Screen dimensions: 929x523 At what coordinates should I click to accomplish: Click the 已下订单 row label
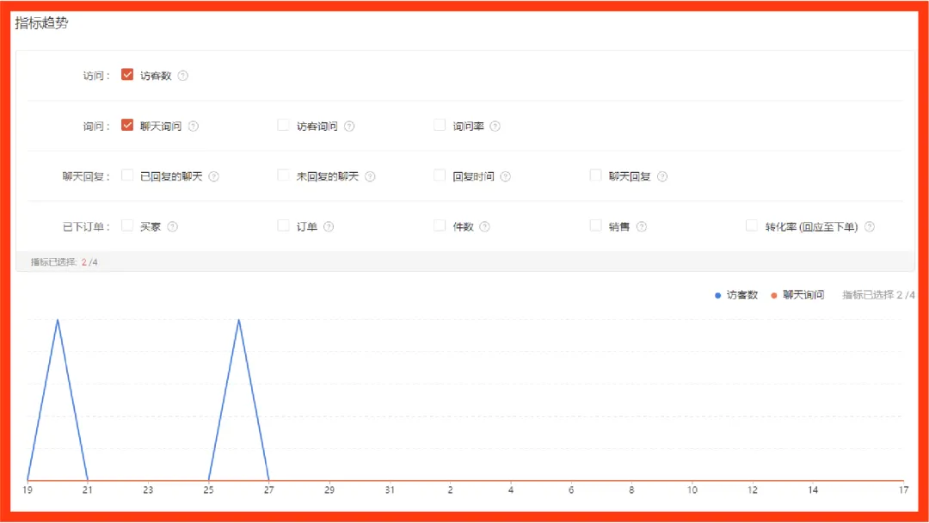click(87, 227)
